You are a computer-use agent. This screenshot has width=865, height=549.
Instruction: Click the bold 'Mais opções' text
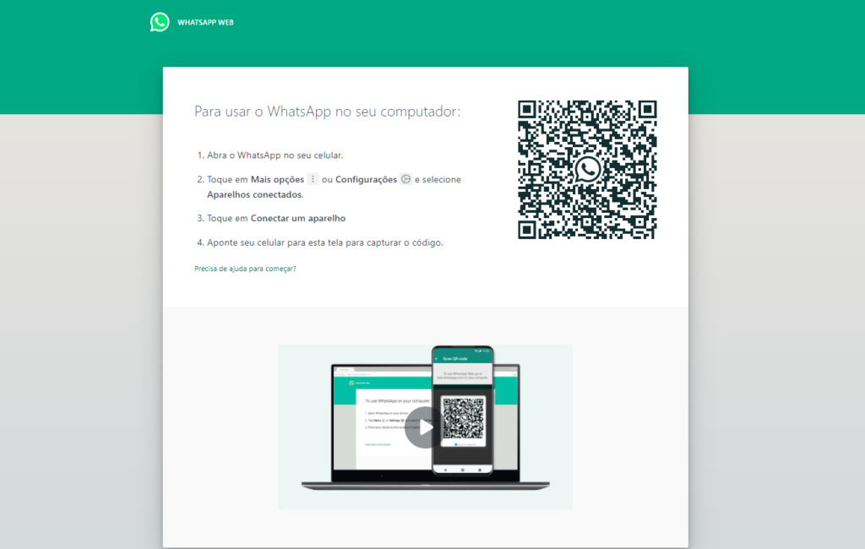point(277,179)
